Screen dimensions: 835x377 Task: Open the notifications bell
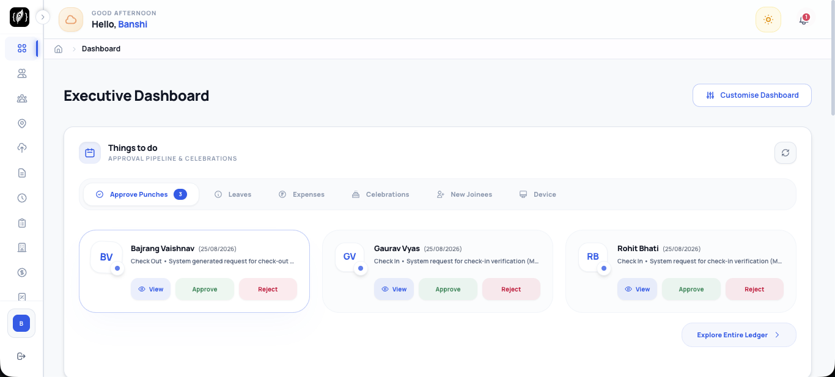click(x=804, y=20)
